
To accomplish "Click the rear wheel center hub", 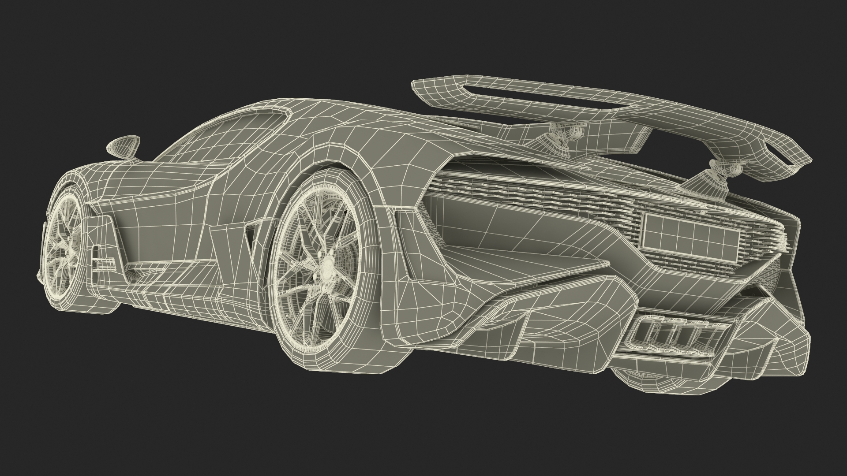I will click(327, 268).
